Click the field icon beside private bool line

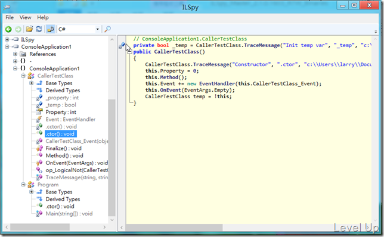pos(122,45)
